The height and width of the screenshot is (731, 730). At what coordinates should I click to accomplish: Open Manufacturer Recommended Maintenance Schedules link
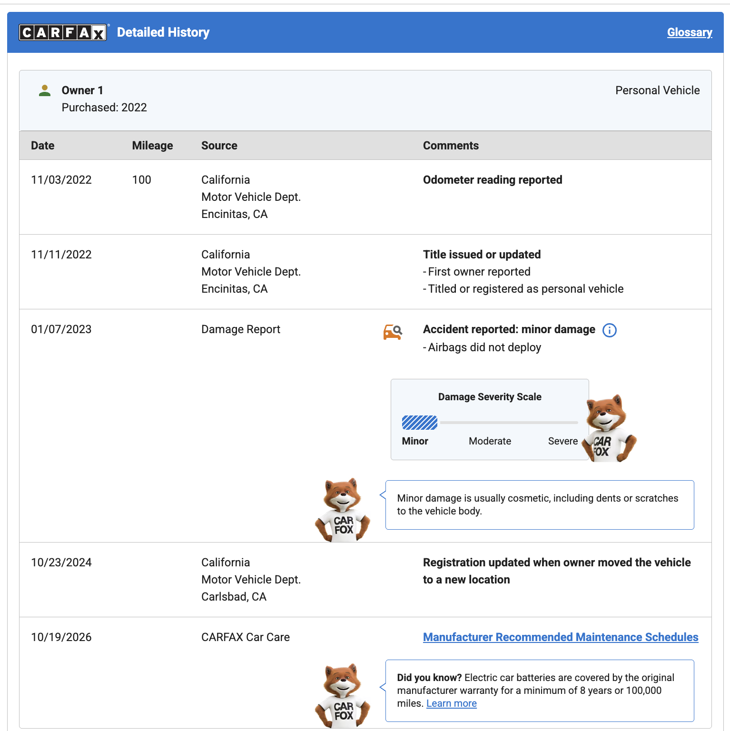coord(561,637)
